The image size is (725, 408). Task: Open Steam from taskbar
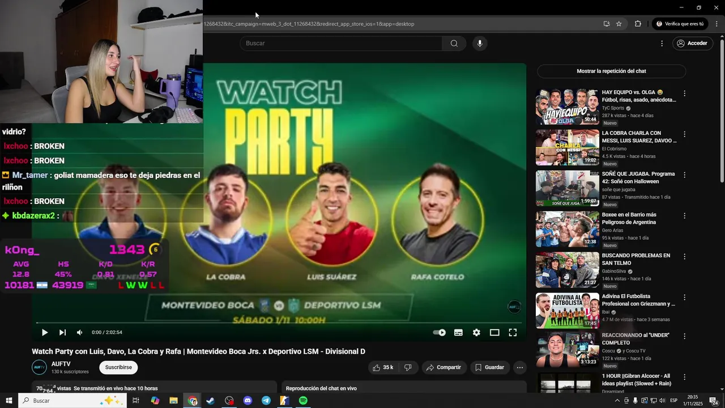coord(210,401)
